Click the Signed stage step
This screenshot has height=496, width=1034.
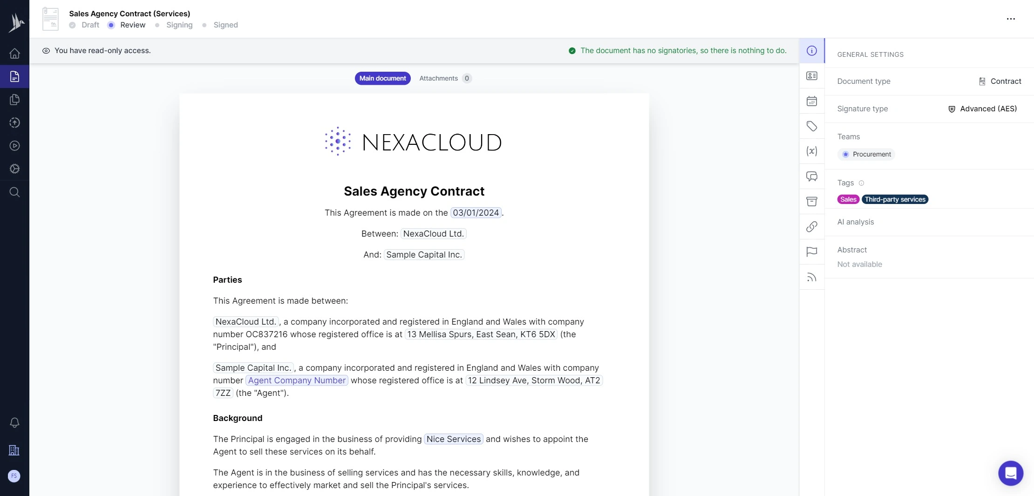click(x=220, y=25)
